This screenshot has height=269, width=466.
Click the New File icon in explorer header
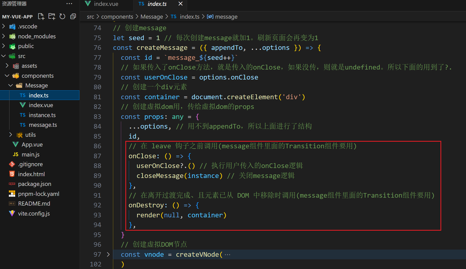41,17
